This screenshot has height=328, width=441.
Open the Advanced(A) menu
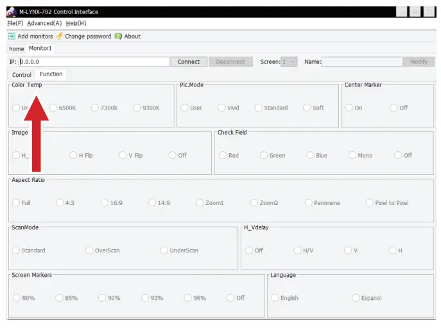tap(44, 23)
